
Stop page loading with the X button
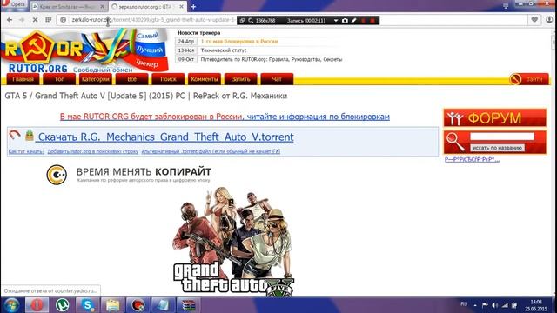coord(35,20)
